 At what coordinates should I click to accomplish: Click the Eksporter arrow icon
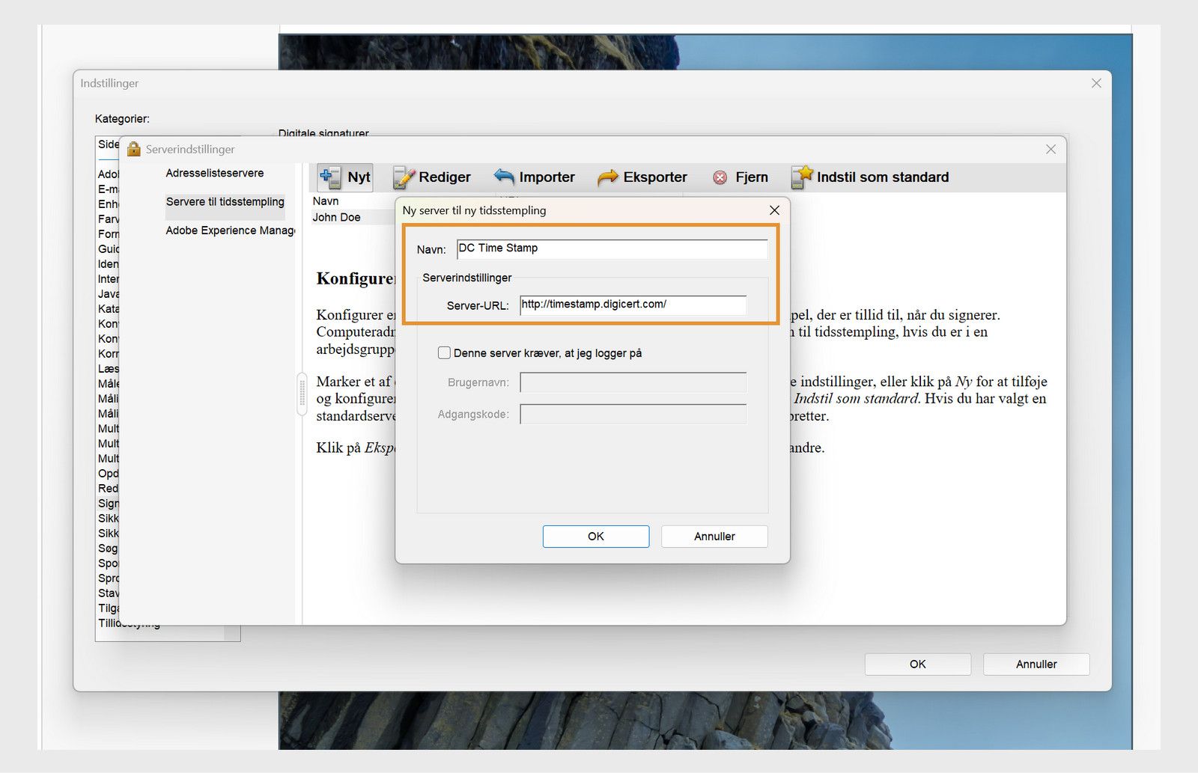pyautogui.click(x=607, y=177)
